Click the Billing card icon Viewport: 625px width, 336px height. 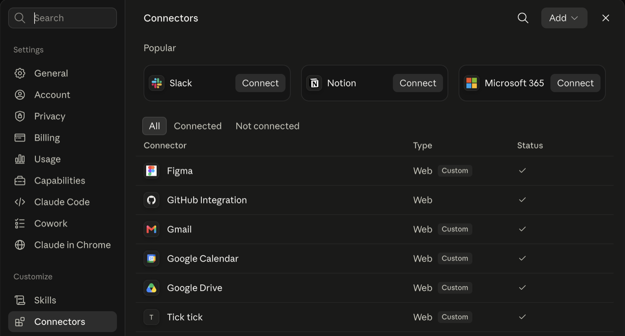click(x=20, y=138)
